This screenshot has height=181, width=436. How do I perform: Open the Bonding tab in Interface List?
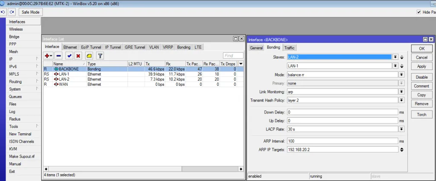(x=184, y=47)
